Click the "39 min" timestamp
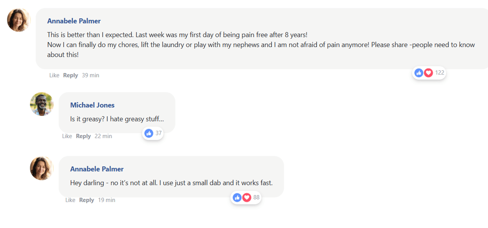The height and width of the screenshot is (228, 488). pyautogui.click(x=90, y=75)
